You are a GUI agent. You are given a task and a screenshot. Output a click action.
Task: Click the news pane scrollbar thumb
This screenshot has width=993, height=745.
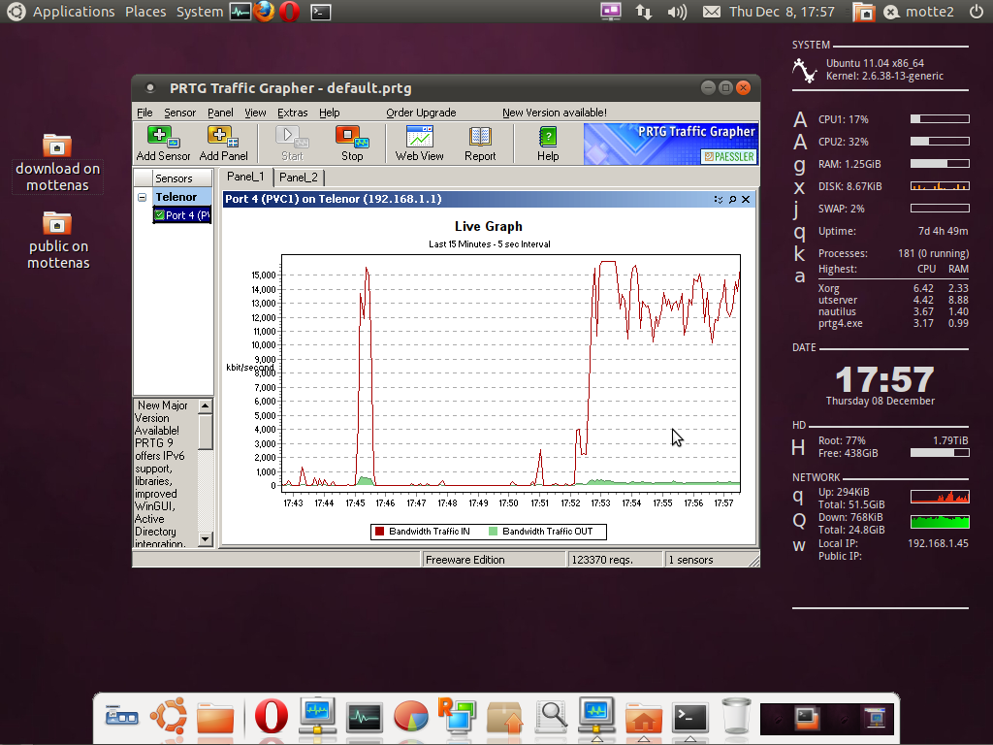pyautogui.click(x=206, y=432)
